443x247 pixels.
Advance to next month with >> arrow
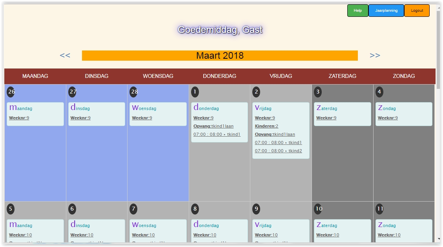pyautogui.click(x=375, y=56)
